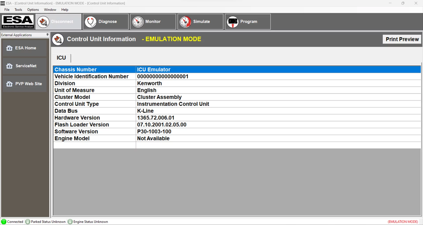Click the PVP Web Site icon
The width and height of the screenshot is (423, 225).
pyautogui.click(x=9, y=84)
